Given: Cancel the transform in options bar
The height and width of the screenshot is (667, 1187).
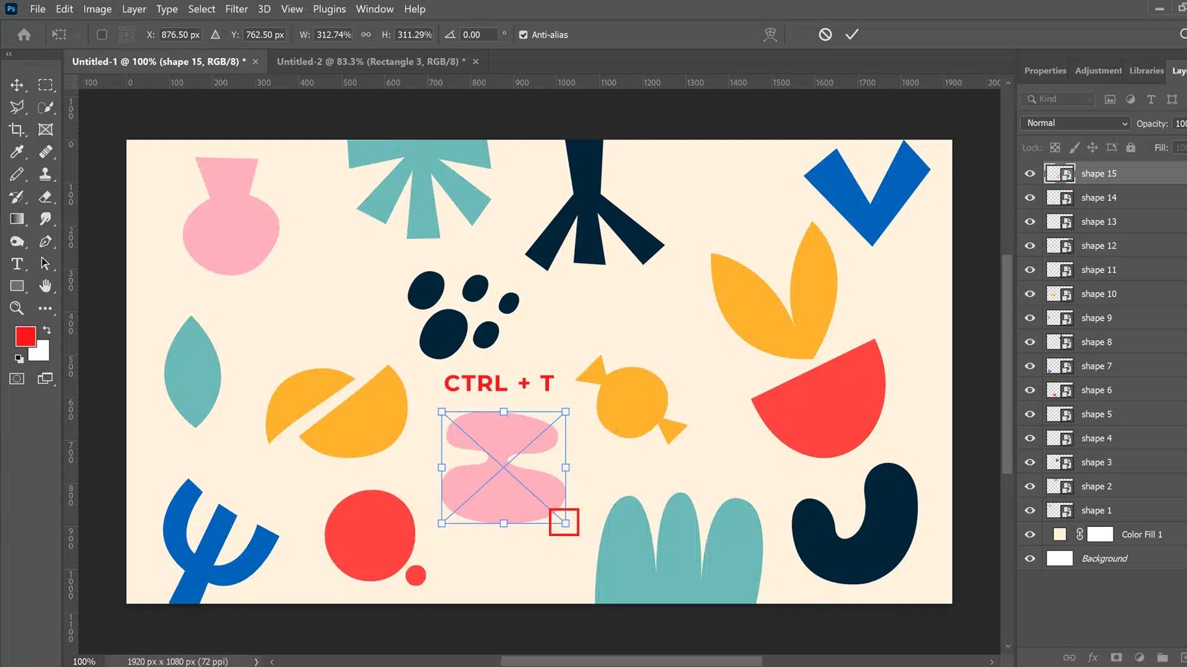Looking at the screenshot, I should [x=825, y=35].
